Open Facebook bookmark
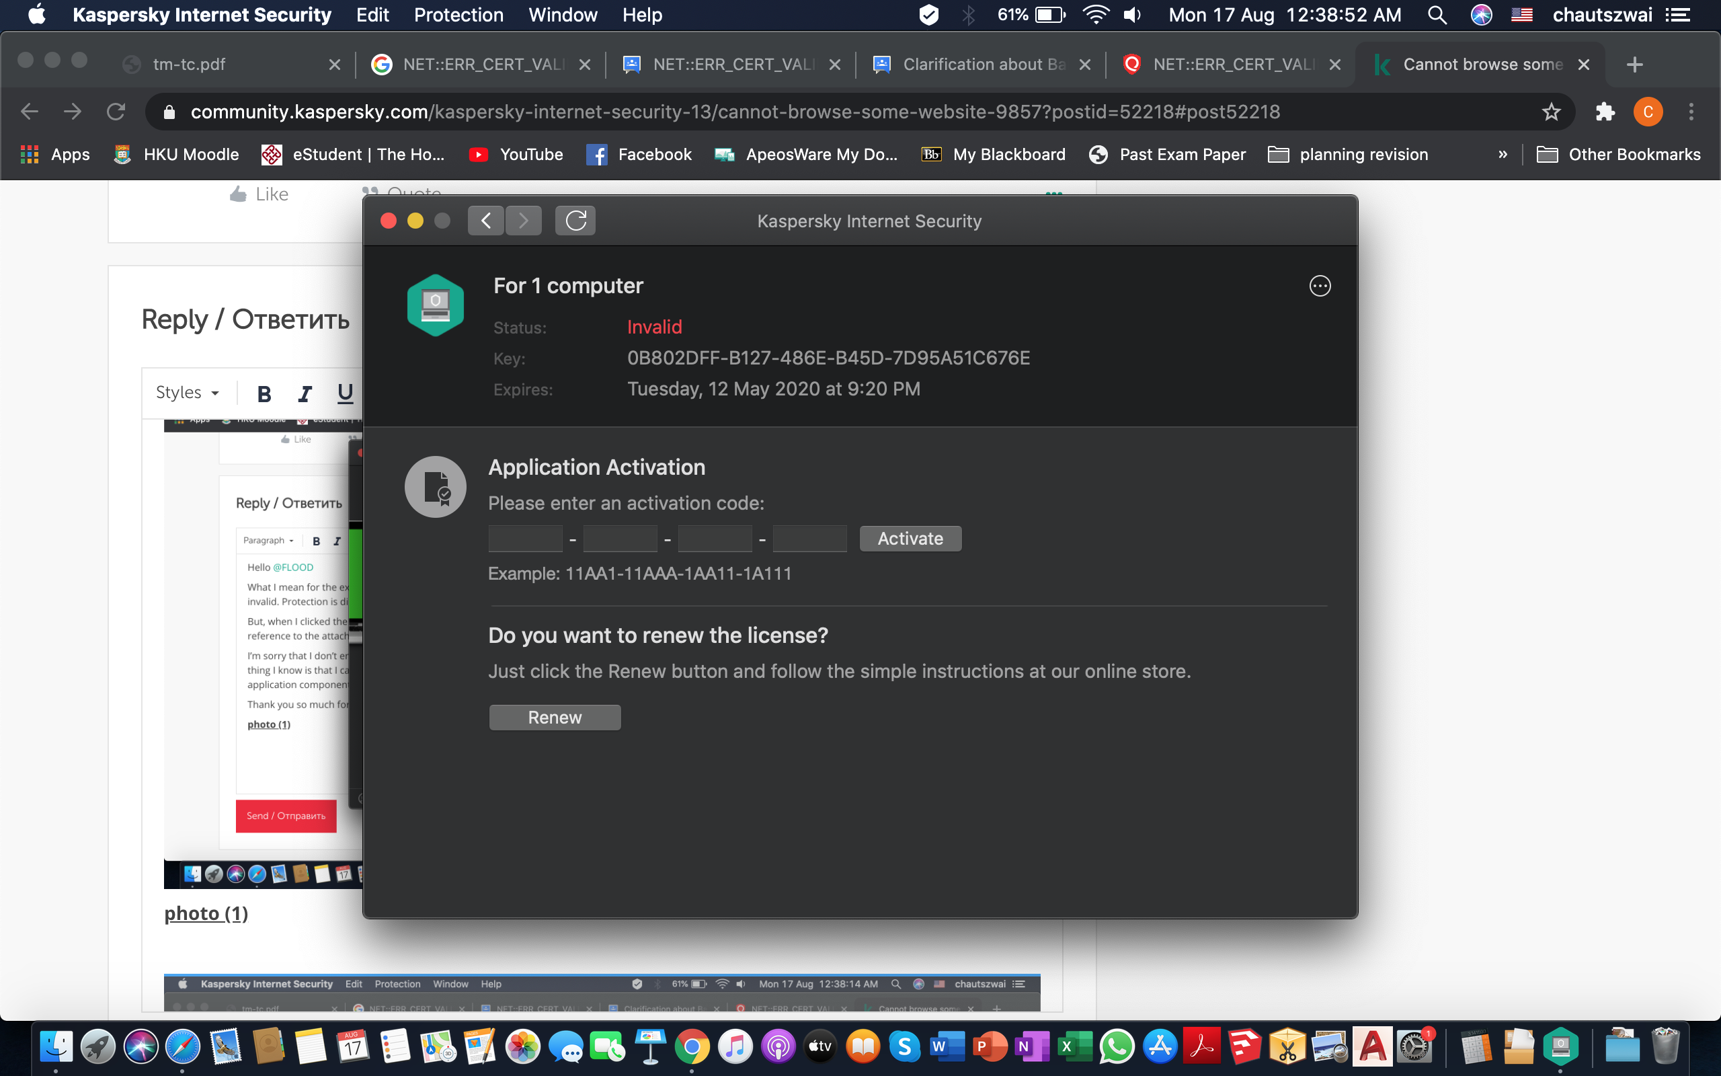Screen dimensions: 1721x1076 (x=638, y=155)
